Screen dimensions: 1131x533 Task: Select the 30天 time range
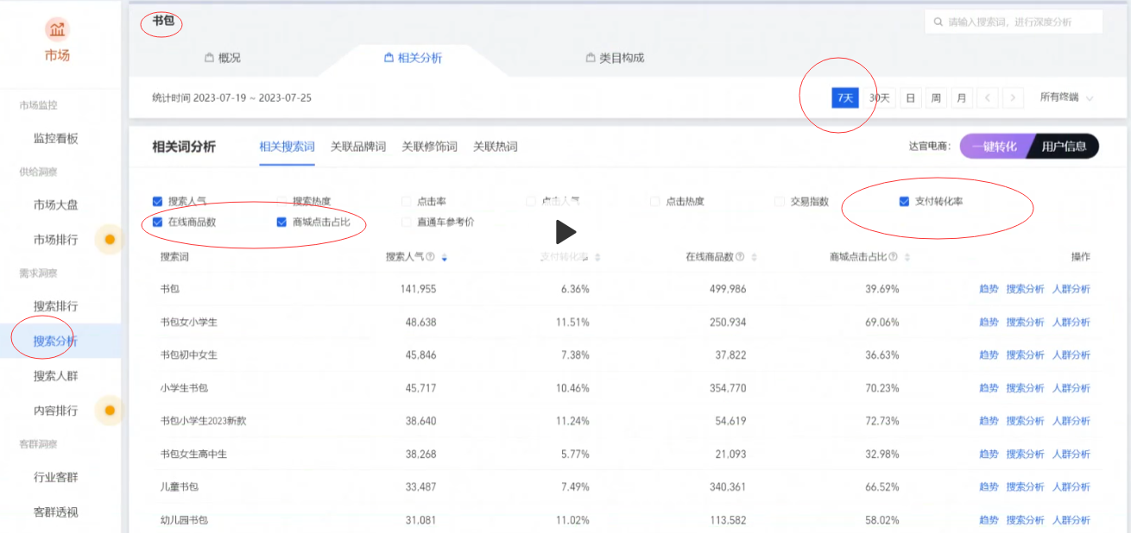coord(879,98)
